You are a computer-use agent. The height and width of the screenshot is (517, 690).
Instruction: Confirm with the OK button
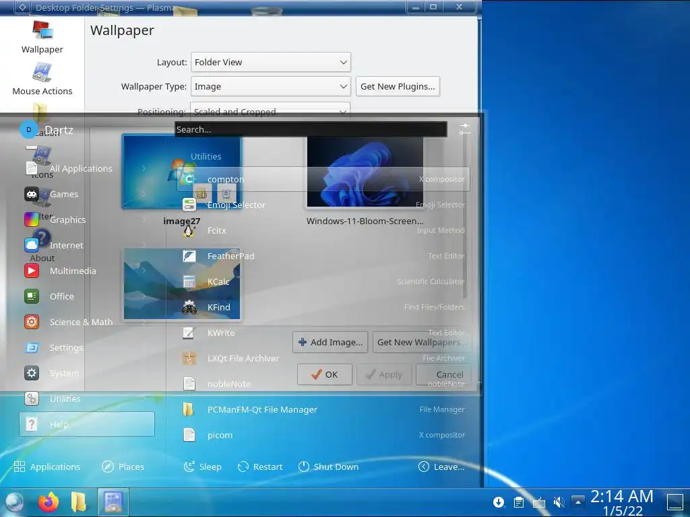[324, 374]
